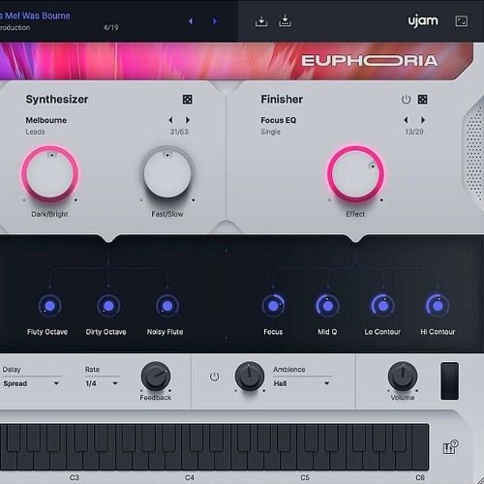The width and height of the screenshot is (484, 484).
Task: Click the Fast/Slow knob
Action: pos(167,174)
